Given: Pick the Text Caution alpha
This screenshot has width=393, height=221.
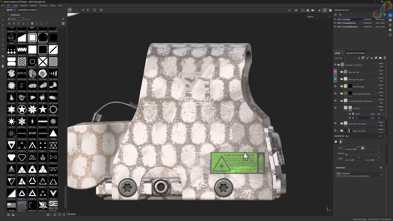Looking at the screenshot, I should pyautogui.click(x=22, y=134).
